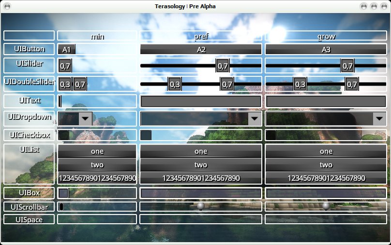391x245 pixels.
Task: Focus the UIText field in grow column
Action: click(x=326, y=101)
